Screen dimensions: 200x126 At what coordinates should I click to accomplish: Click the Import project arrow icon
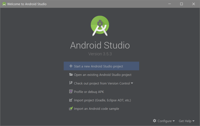(71, 100)
